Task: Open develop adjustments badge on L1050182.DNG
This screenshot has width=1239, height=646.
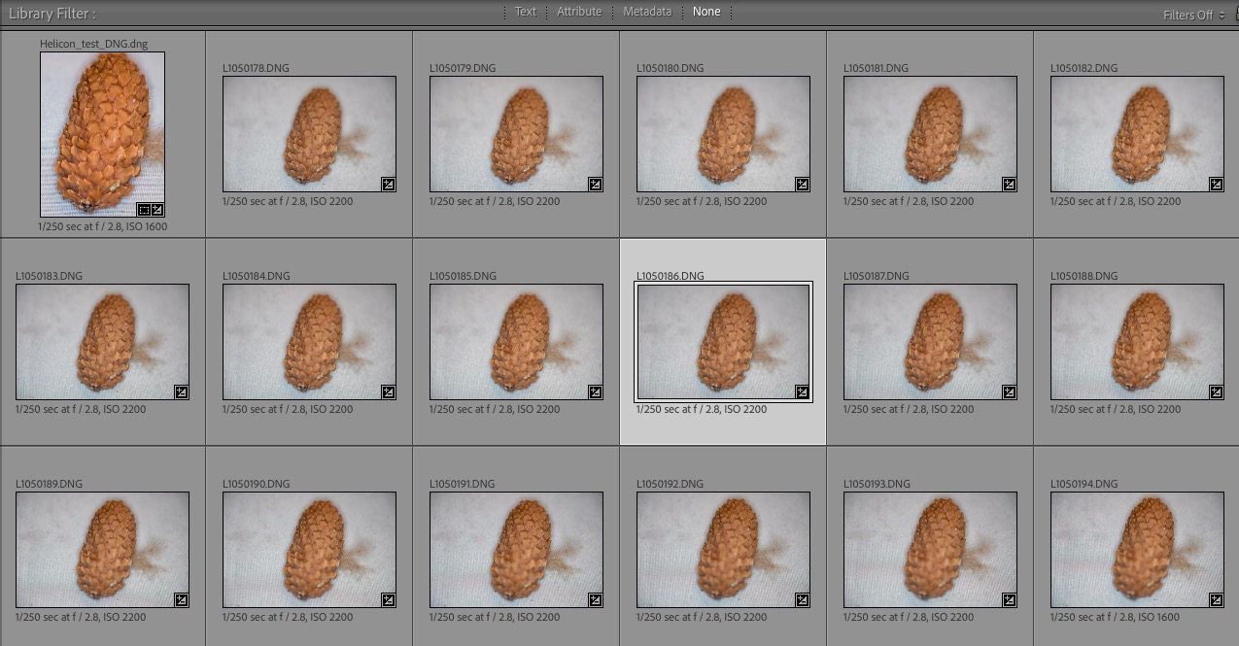Action: pos(1216,184)
